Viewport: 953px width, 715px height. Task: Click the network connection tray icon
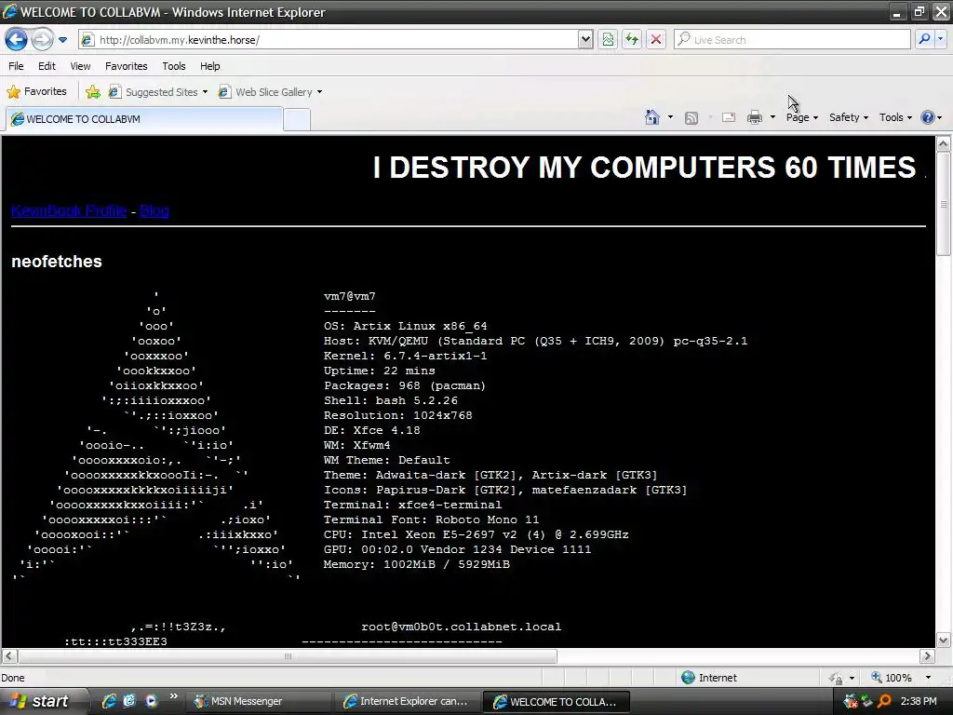[x=867, y=702]
